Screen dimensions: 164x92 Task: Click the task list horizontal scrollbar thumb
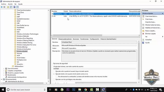pos(77,35)
